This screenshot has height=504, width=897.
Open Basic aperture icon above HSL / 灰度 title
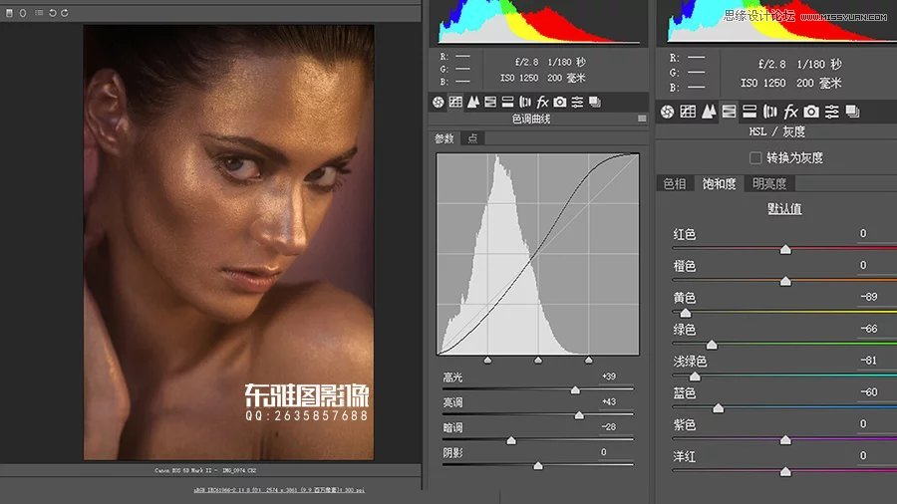[667, 112]
